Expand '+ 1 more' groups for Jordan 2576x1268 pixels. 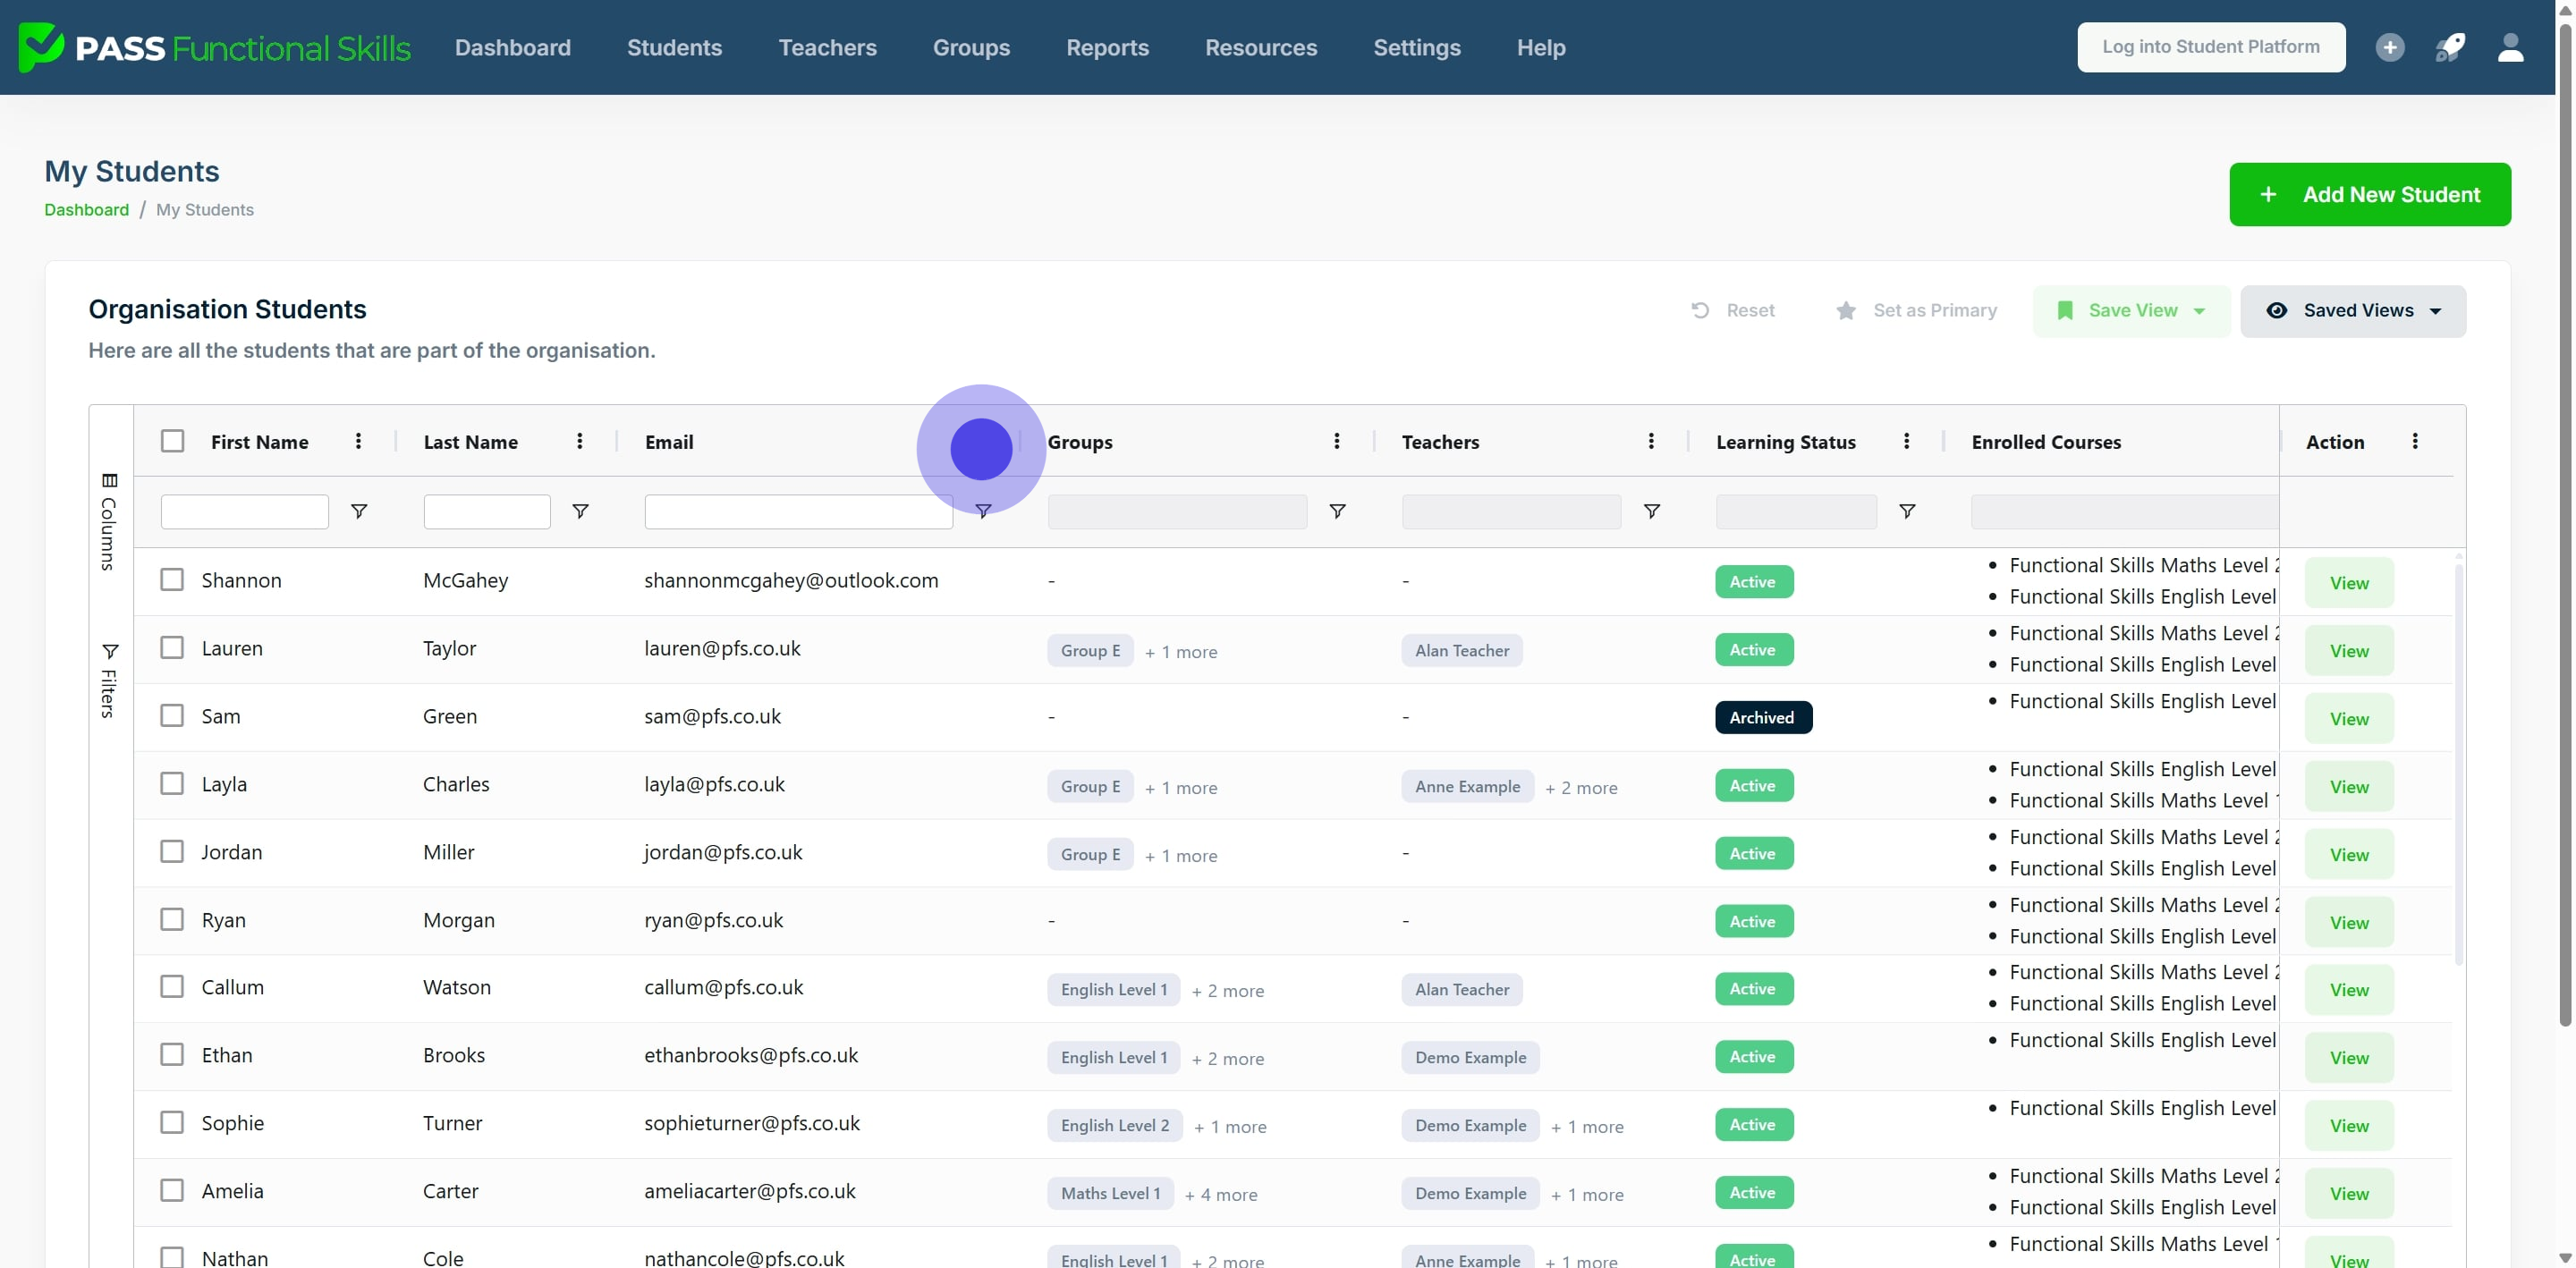coord(1181,856)
